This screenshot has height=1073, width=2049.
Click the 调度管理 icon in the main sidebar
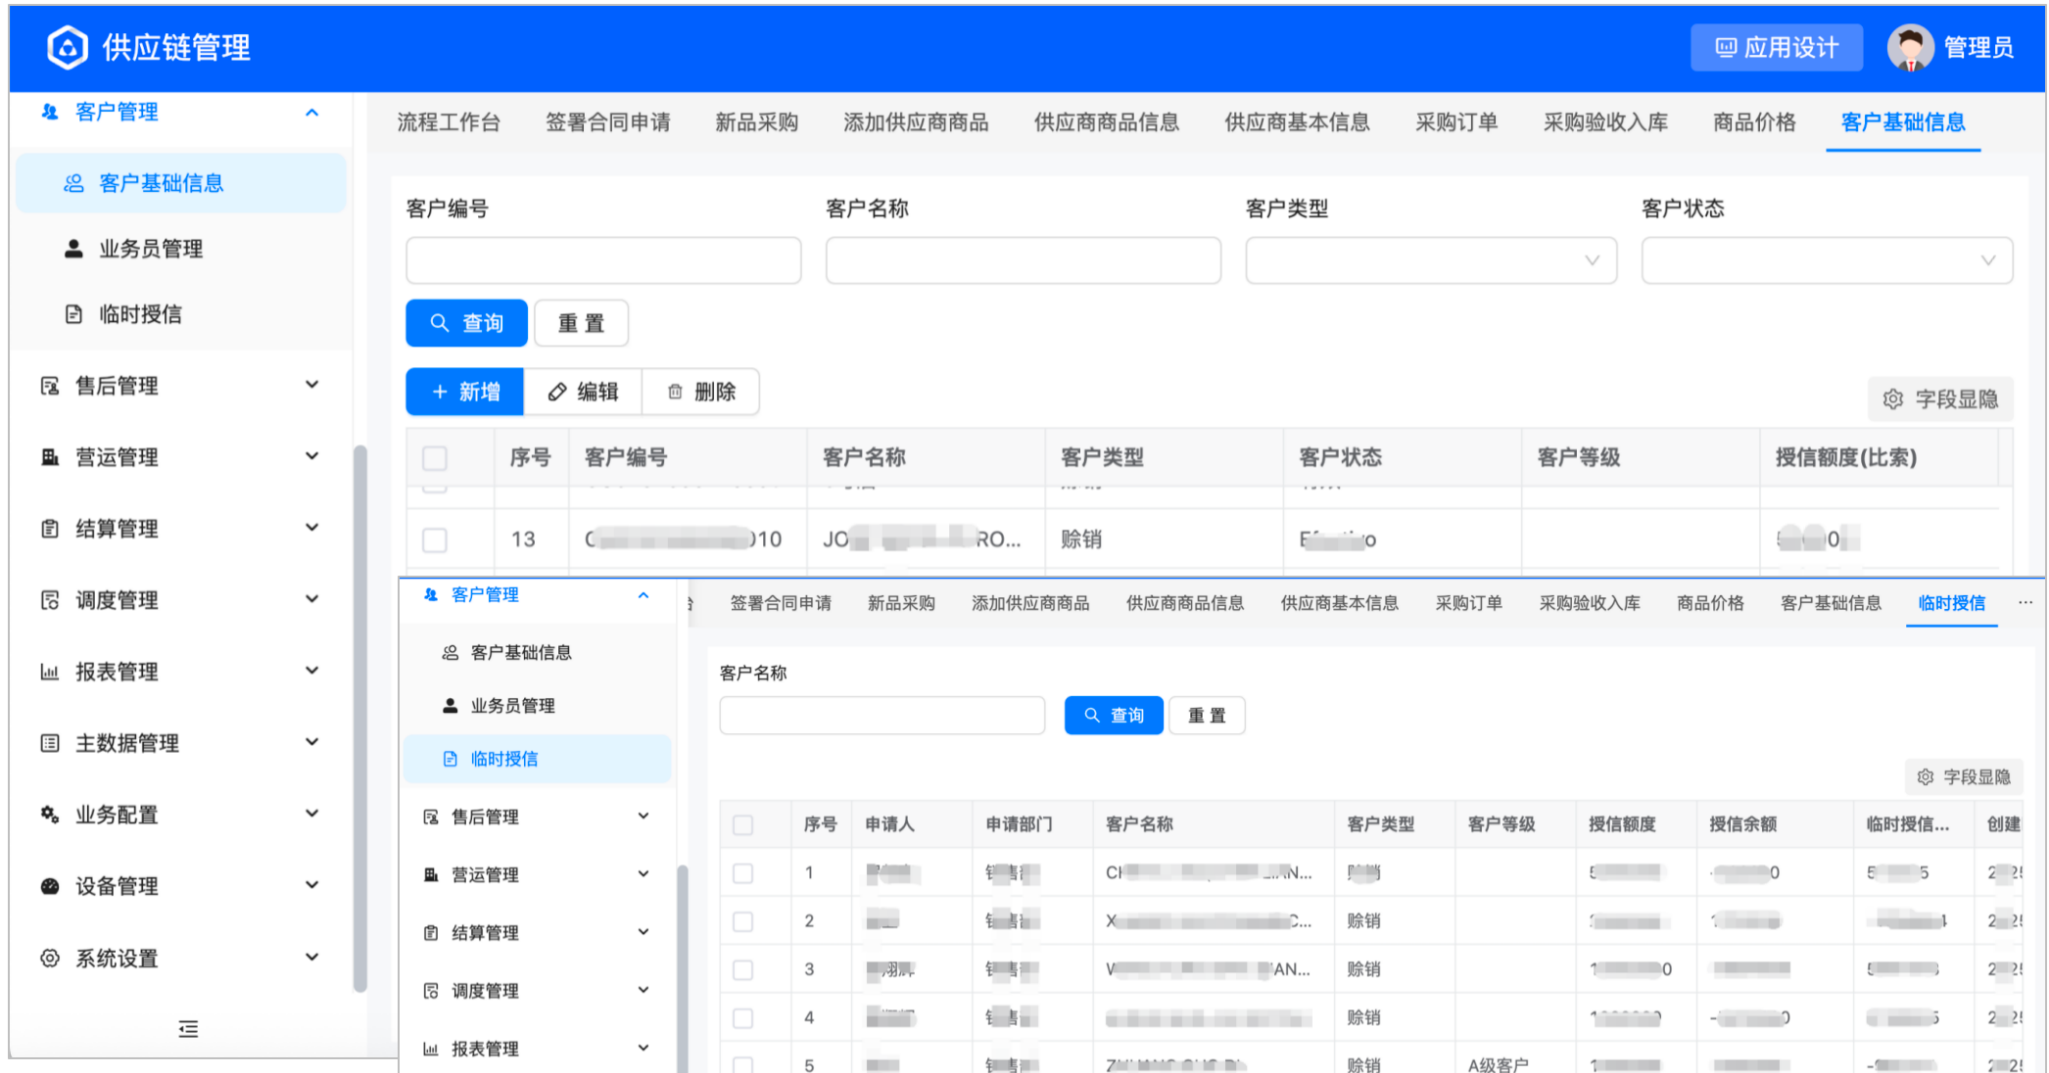point(49,600)
